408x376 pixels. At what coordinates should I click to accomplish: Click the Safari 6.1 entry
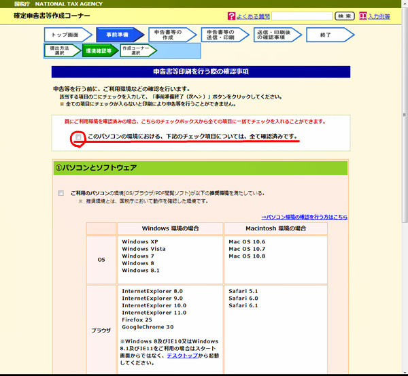click(243, 305)
